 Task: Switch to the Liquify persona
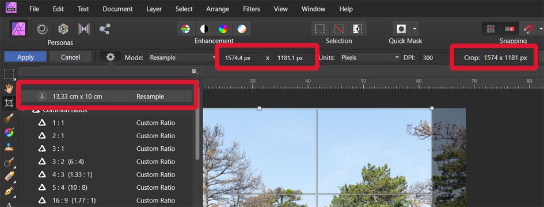[x=43, y=29]
